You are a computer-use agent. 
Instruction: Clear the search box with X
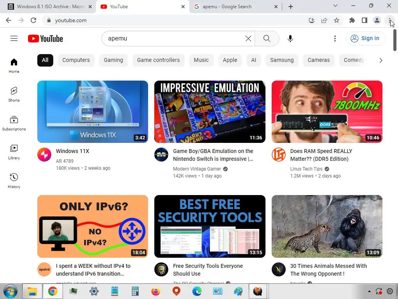[x=248, y=39]
